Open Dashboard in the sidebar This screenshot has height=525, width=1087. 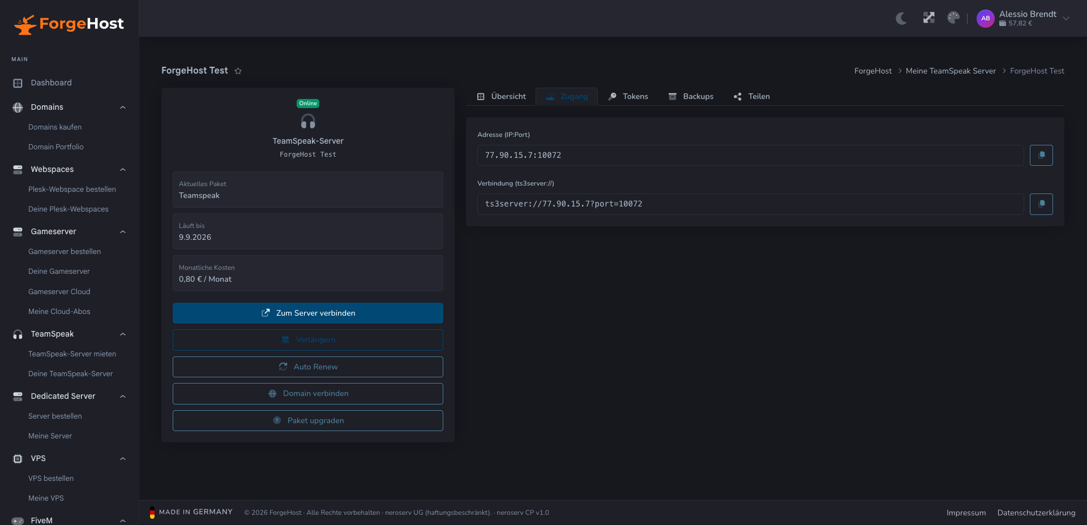pyautogui.click(x=51, y=83)
